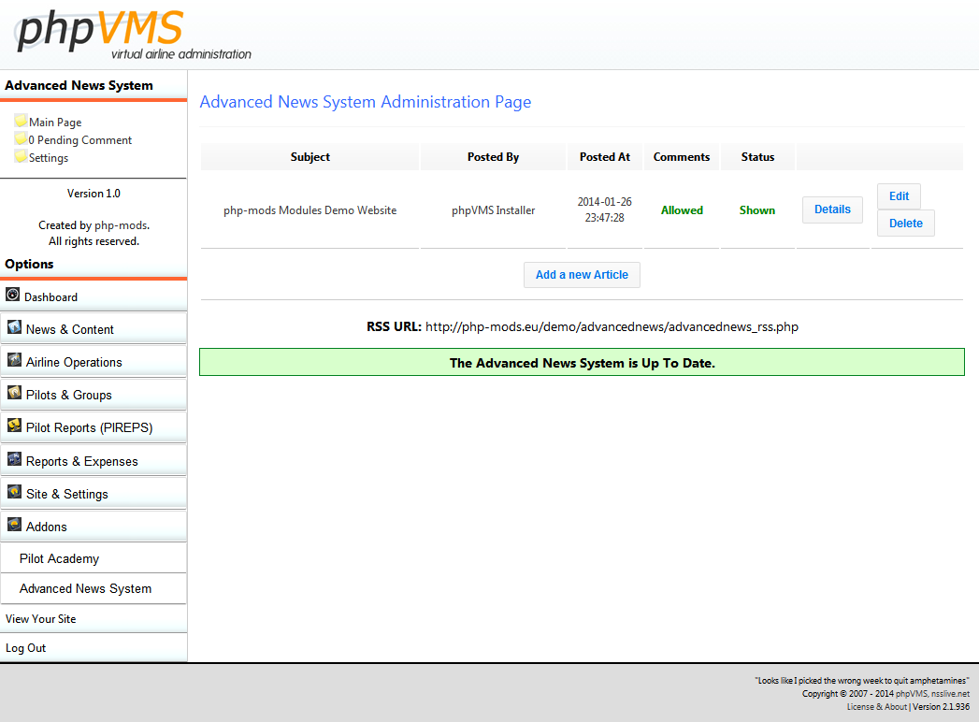Click the Site & Settings icon
The image size is (979, 722).
[x=14, y=492]
